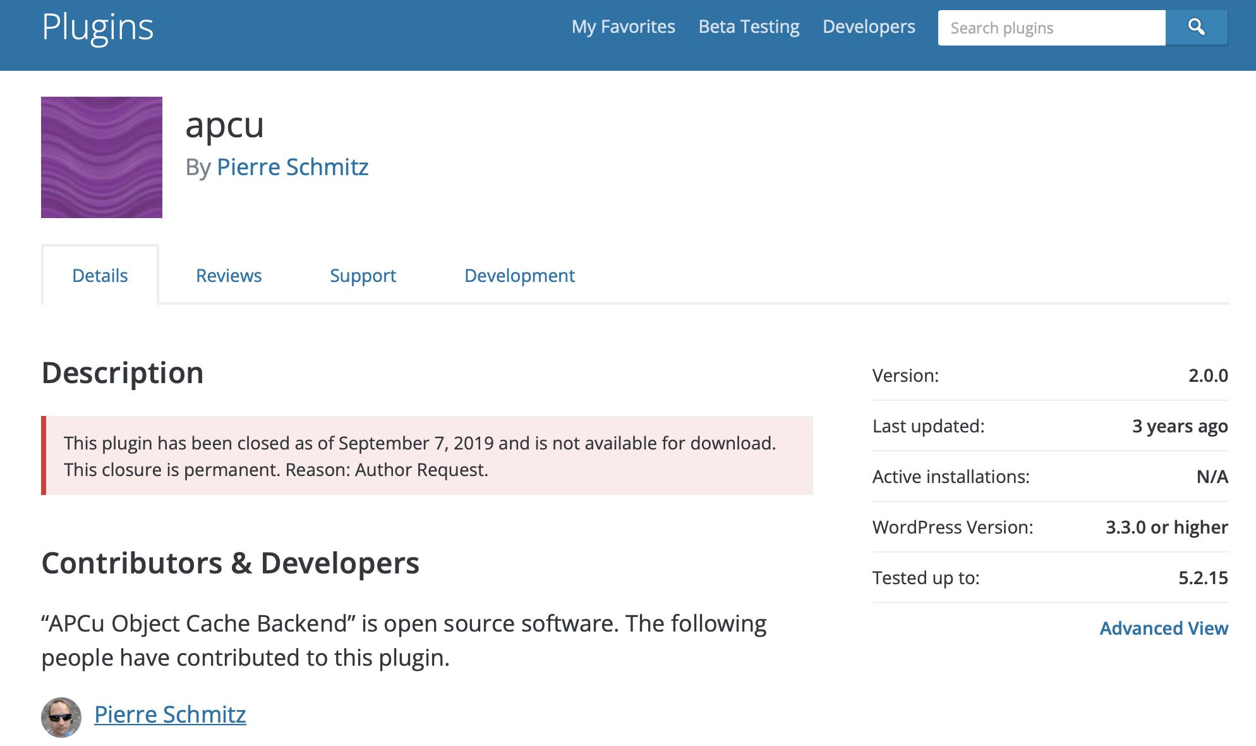
Task: Go to the Development tab
Action: (519, 276)
